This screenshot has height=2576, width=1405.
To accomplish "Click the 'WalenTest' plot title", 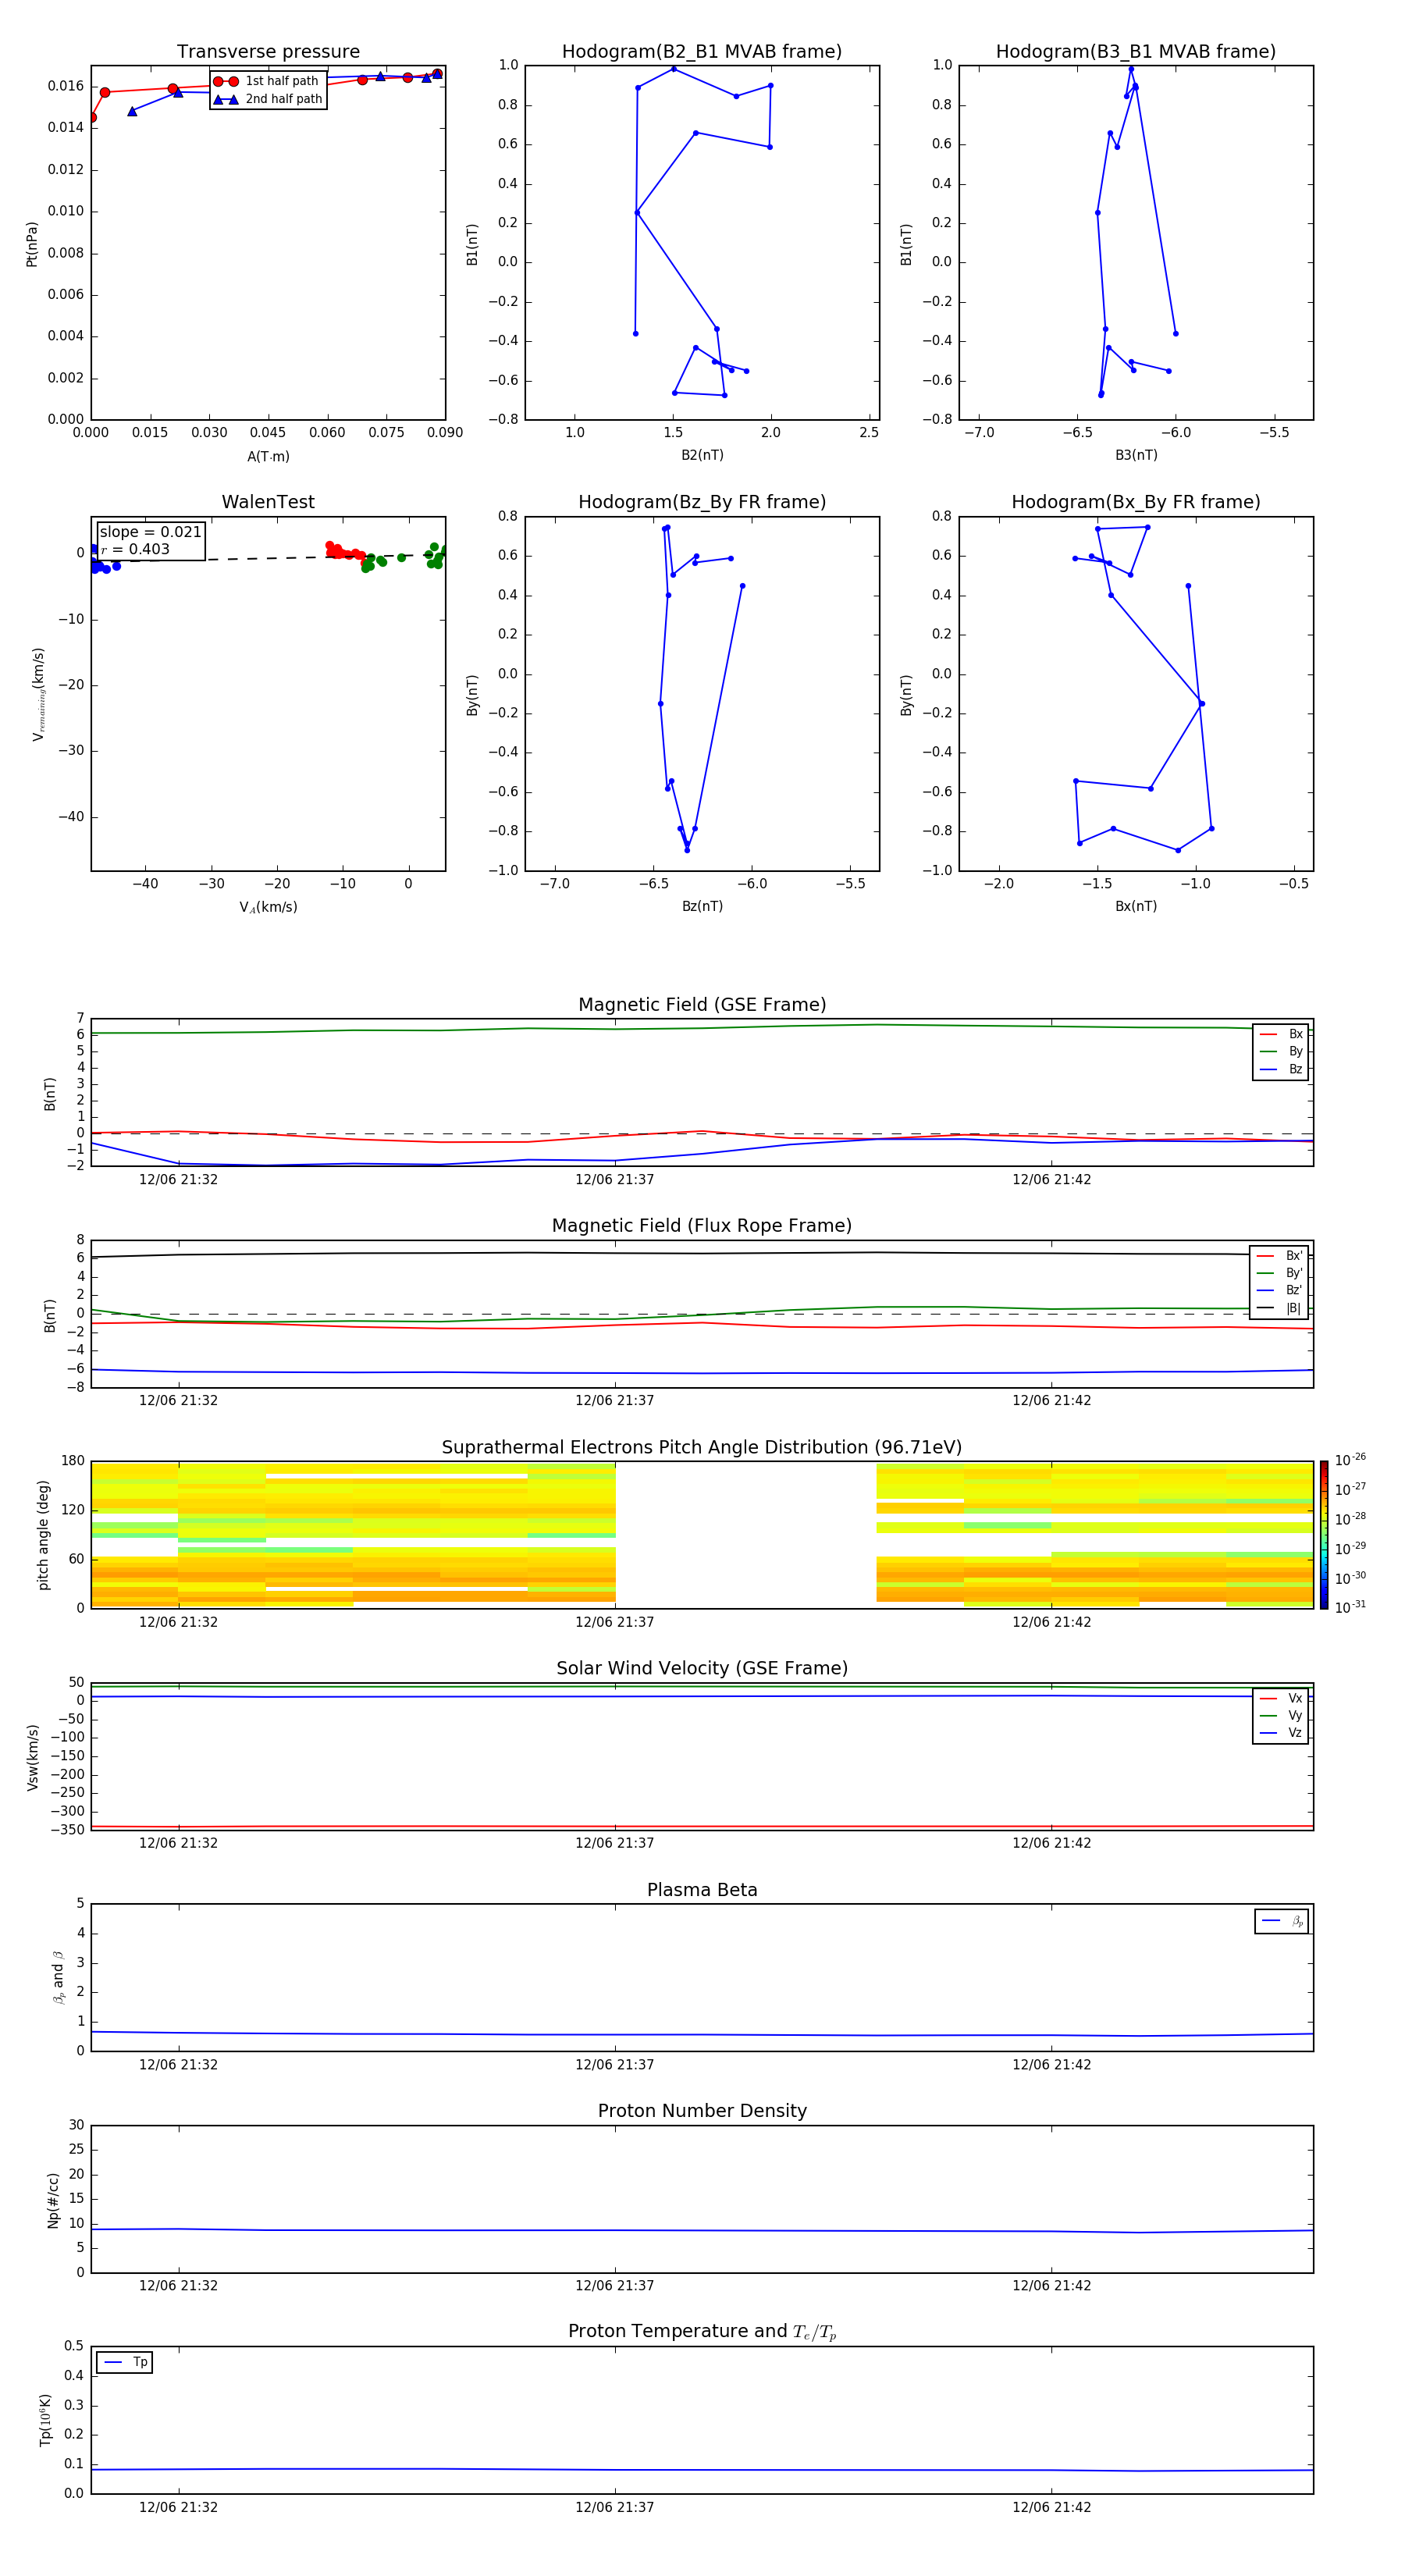I will pos(268,502).
